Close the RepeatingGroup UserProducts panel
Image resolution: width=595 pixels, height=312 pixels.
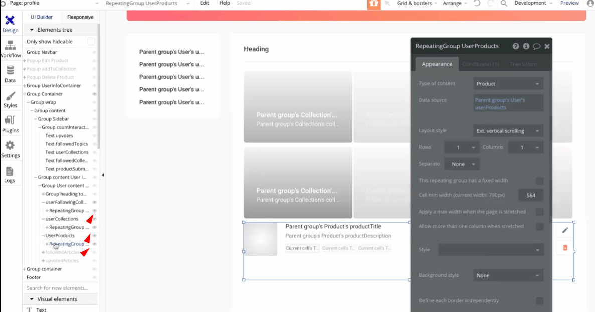pos(547,46)
